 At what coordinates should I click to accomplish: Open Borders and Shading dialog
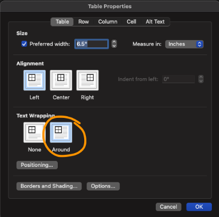pyautogui.click(x=49, y=186)
